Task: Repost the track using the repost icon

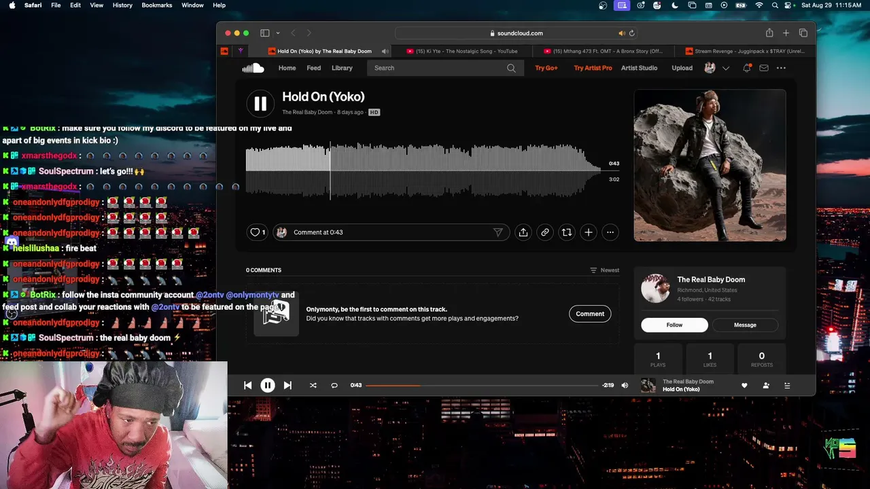Action: pos(566,232)
